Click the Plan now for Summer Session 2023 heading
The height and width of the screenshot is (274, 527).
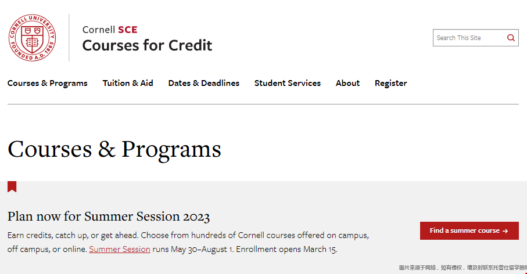109,217
